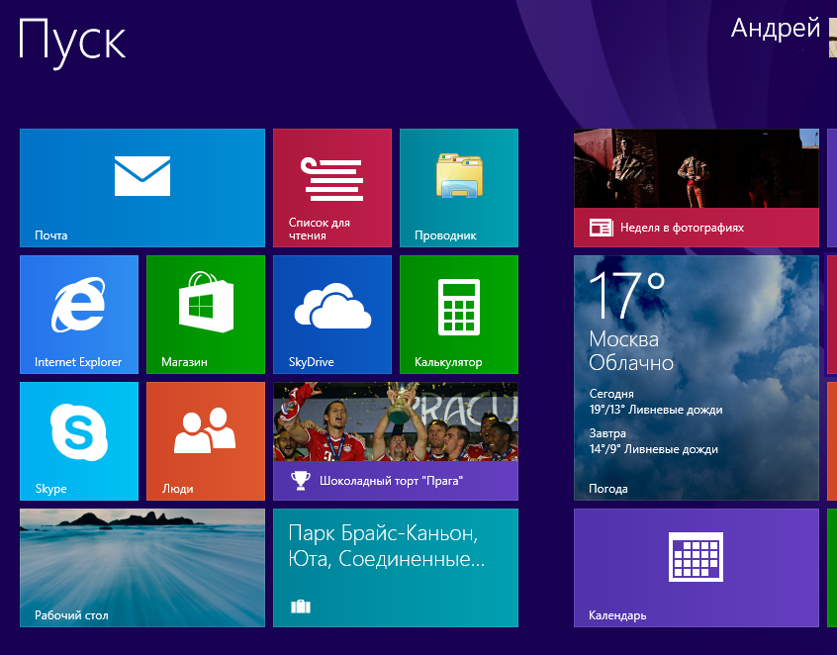The width and height of the screenshot is (837, 655).
Task: Click the Internet Explorer tile label
Action: tap(78, 362)
